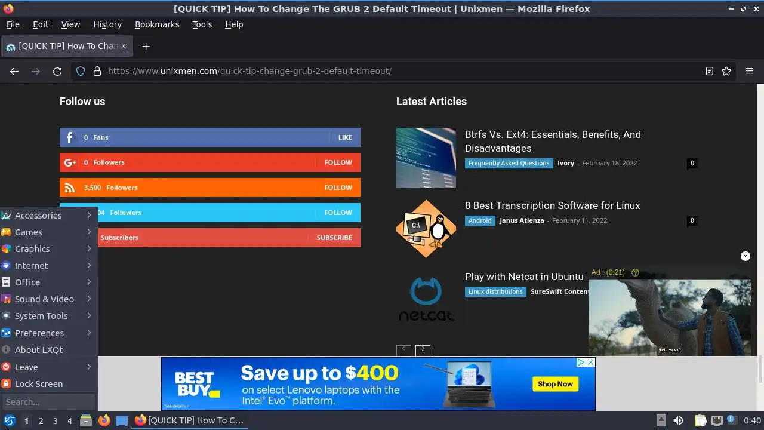Click the show desktop icon in panel

click(x=122, y=420)
